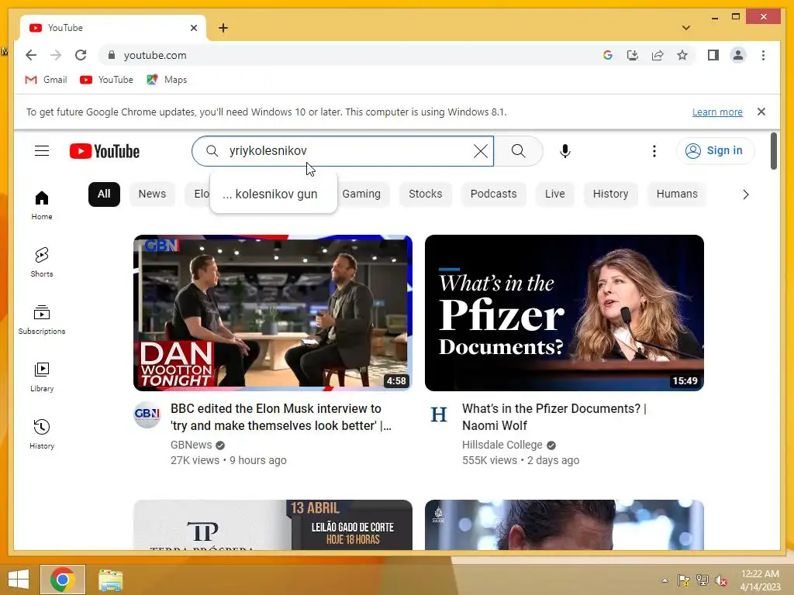Choose the 'kolesnikov gun' search suggestion
Image resolution: width=794 pixels, height=595 pixels.
pyautogui.click(x=274, y=194)
